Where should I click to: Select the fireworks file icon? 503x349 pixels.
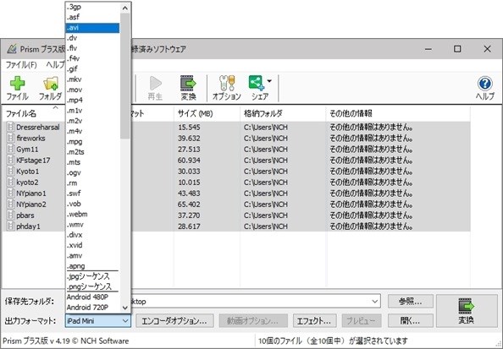tap(11, 138)
